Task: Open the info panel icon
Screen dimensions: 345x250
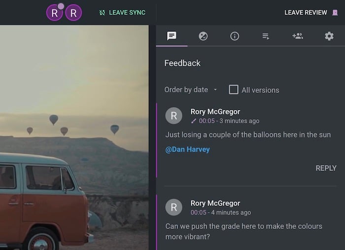Action: point(235,36)
